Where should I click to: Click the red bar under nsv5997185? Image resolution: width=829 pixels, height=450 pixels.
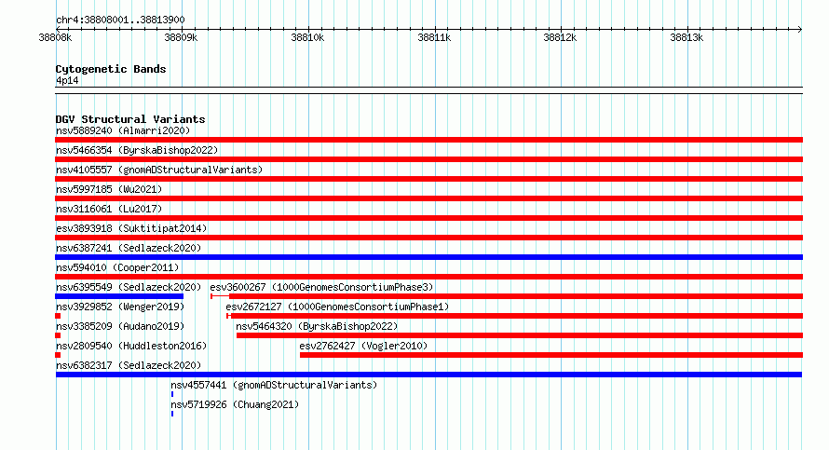tap(428, 198)
